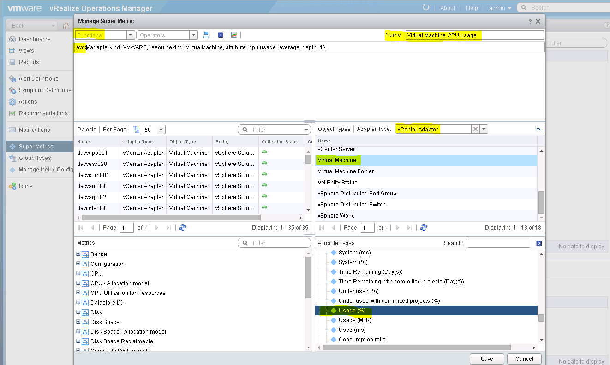Click the Save button
Image resolution: width=610 pixels, height=365 pixels.
(x=487, y=359)
